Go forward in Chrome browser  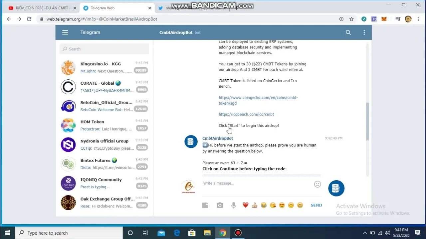pyautogui.click(x=19, y=19)
